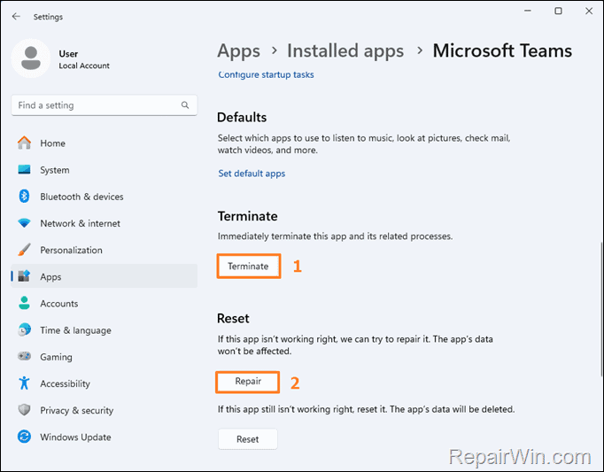
Task: Open Bluetooth & devices section
Action: coord(104,196)
